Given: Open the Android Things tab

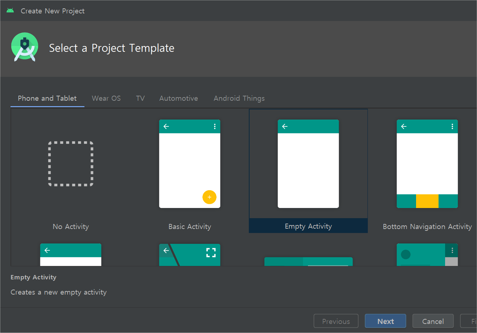Looking at the screenshot, I should [x=239, y=98].
